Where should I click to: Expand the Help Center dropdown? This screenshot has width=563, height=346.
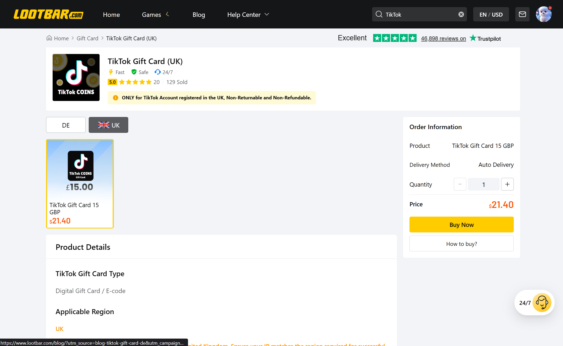click(x=267, y=14)
